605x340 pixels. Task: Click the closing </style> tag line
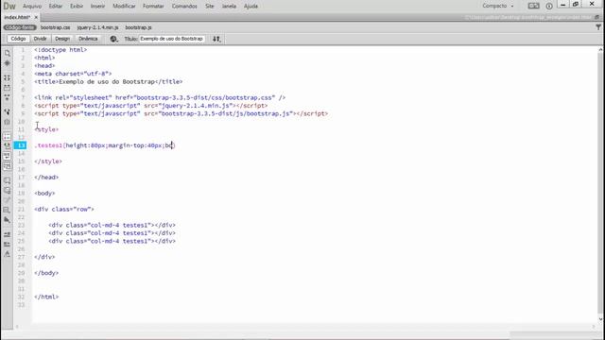point(48,161)
